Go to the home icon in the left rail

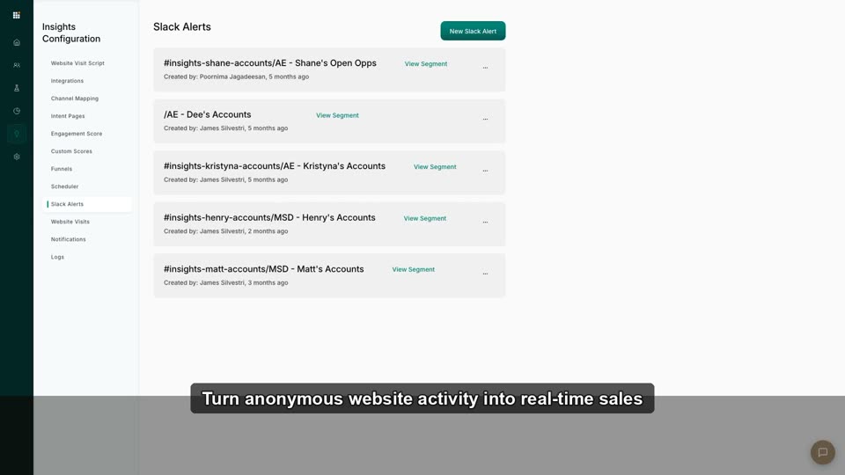tap(17, 42)
